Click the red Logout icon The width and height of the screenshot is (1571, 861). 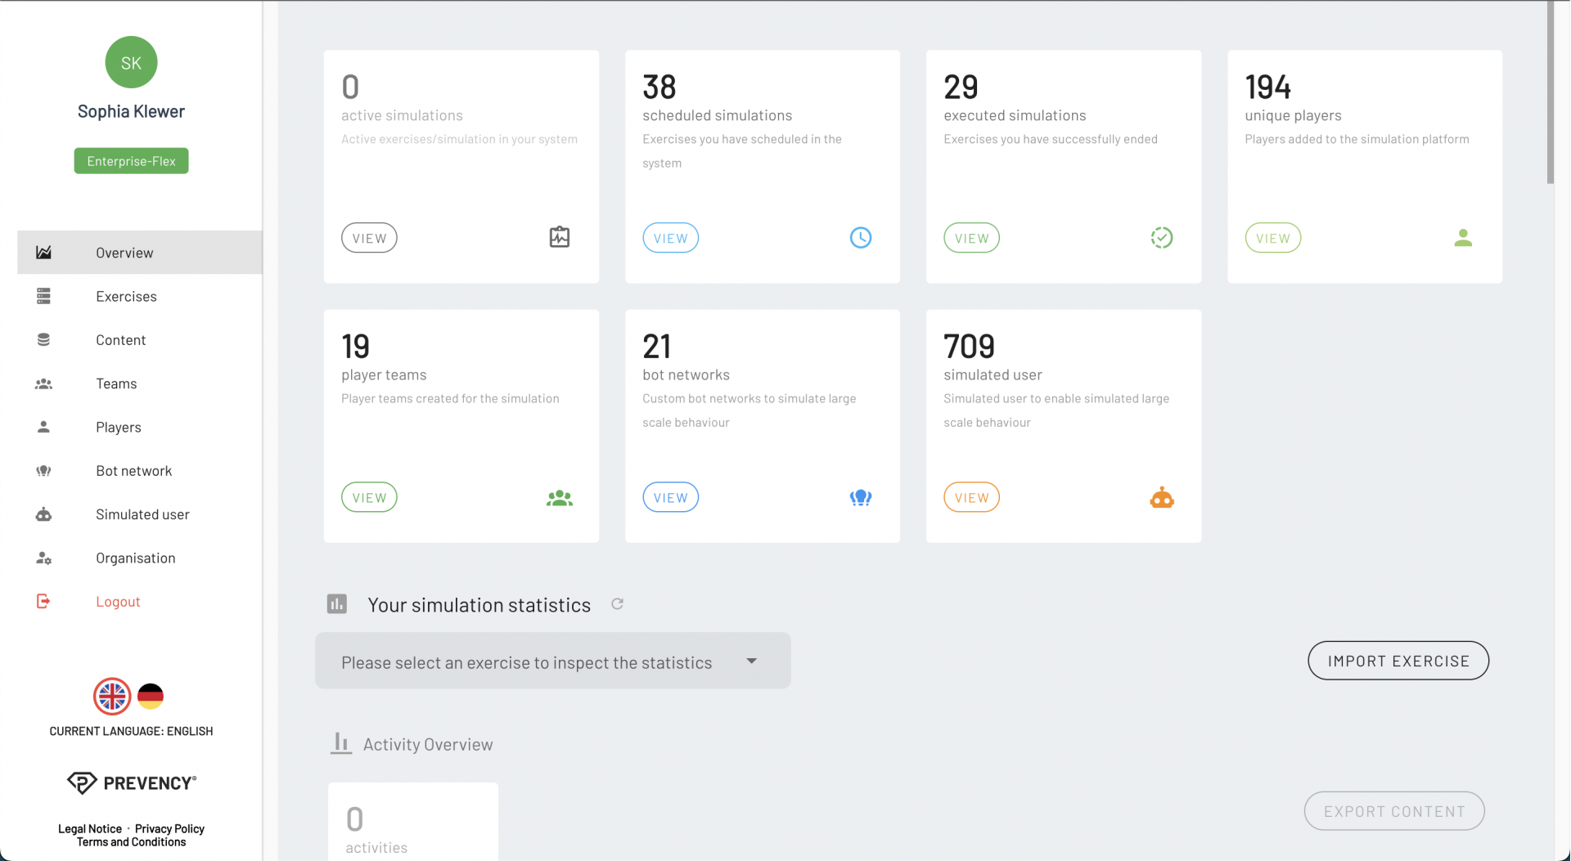[x=43, y=601]
